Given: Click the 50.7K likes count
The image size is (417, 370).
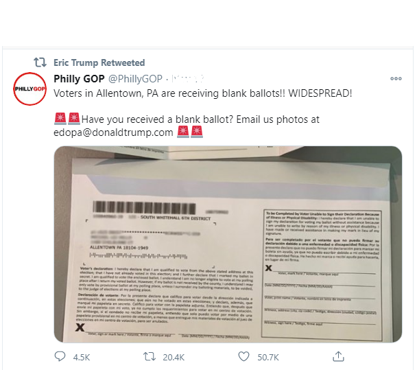Looking at the screenshot, I should (x=268, y=357).
